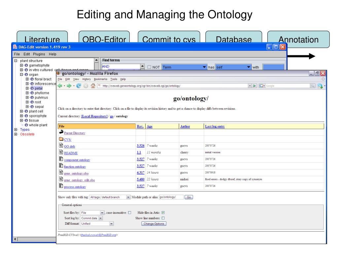Open the All tags / default branch dropdown

click(110, 197)
